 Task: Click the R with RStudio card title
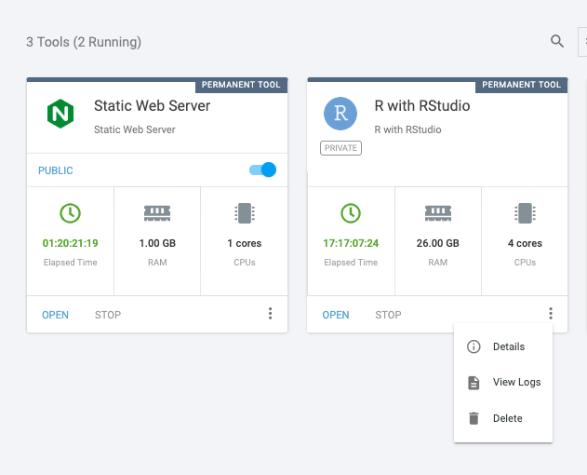point(422,106)
